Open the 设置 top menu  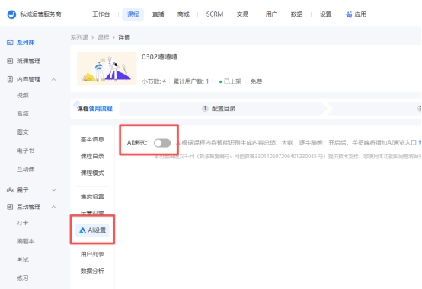(326, 14)
